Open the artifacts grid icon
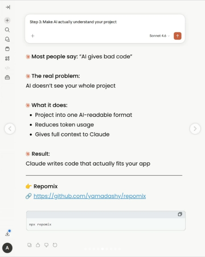 click(7, 58)
